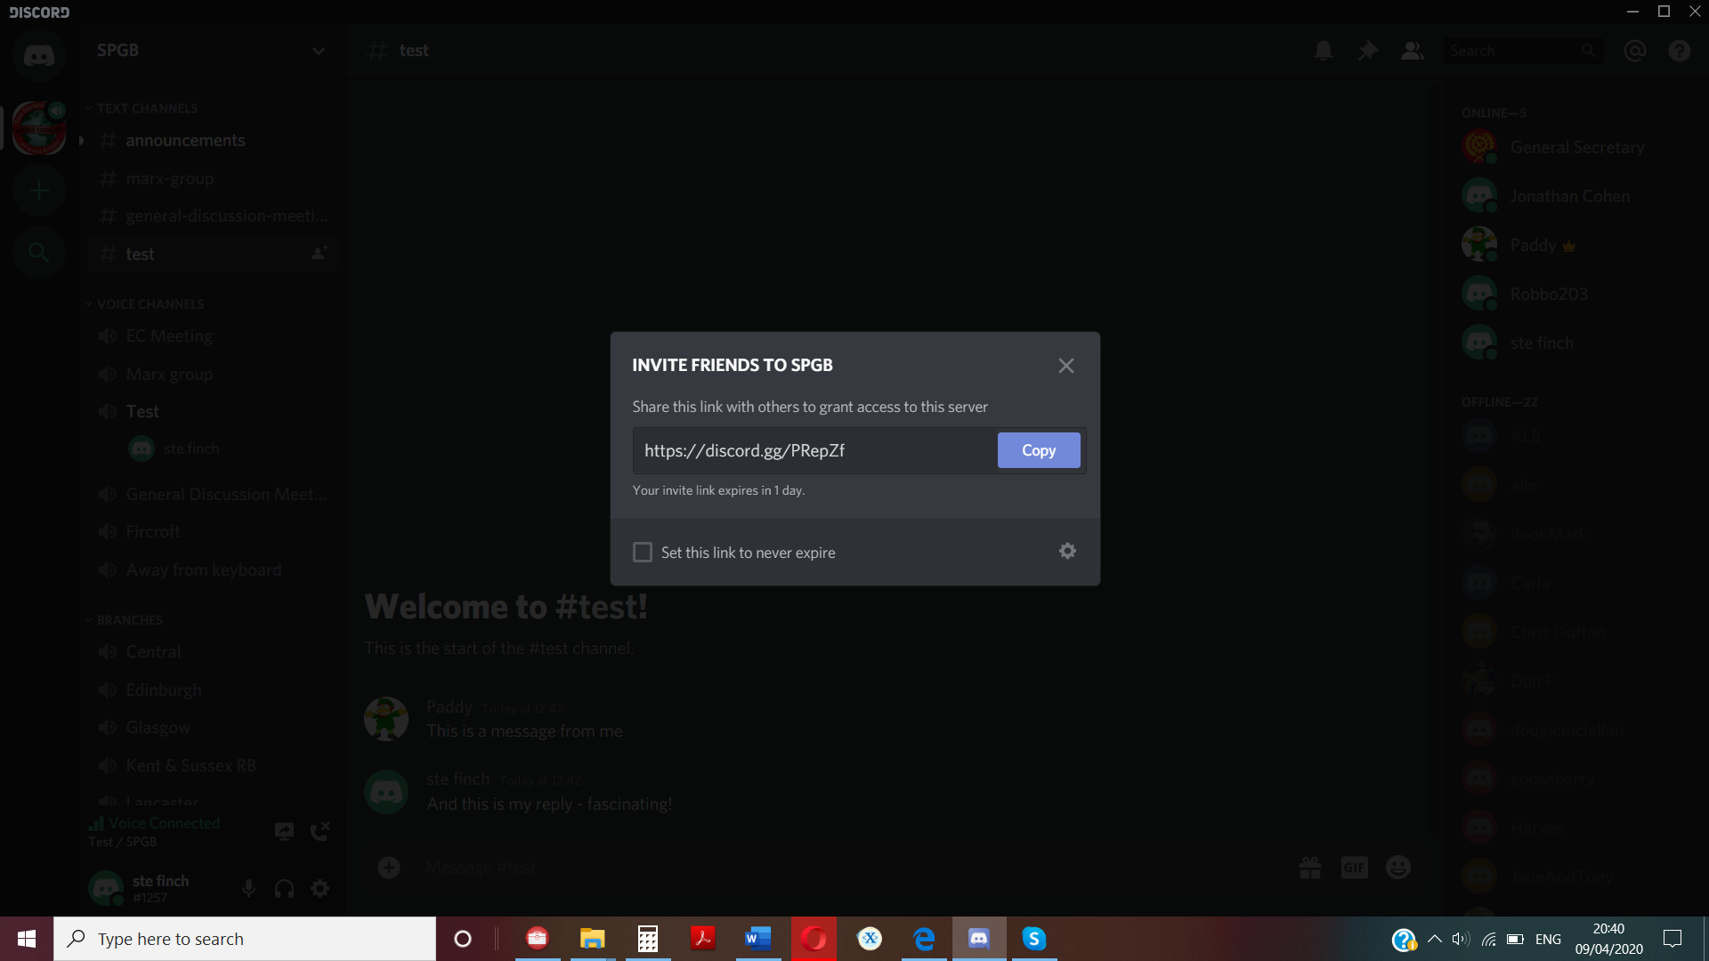Select the invite link text field

(x=814, y=451)
